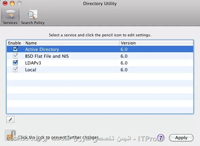
Task: Sort by the Enable column header
Action: click(x=15, y=43)
